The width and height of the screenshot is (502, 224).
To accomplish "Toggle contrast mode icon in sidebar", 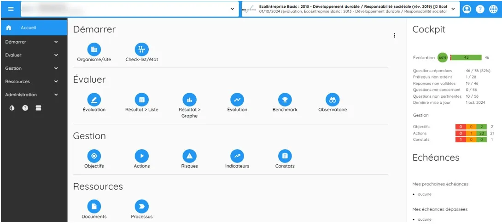I will pyautogui.click(x=12, y=108).
